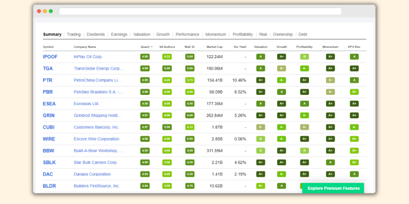
Task: Open Builders FirstSource, Inc. link
Action: (97, 186)
